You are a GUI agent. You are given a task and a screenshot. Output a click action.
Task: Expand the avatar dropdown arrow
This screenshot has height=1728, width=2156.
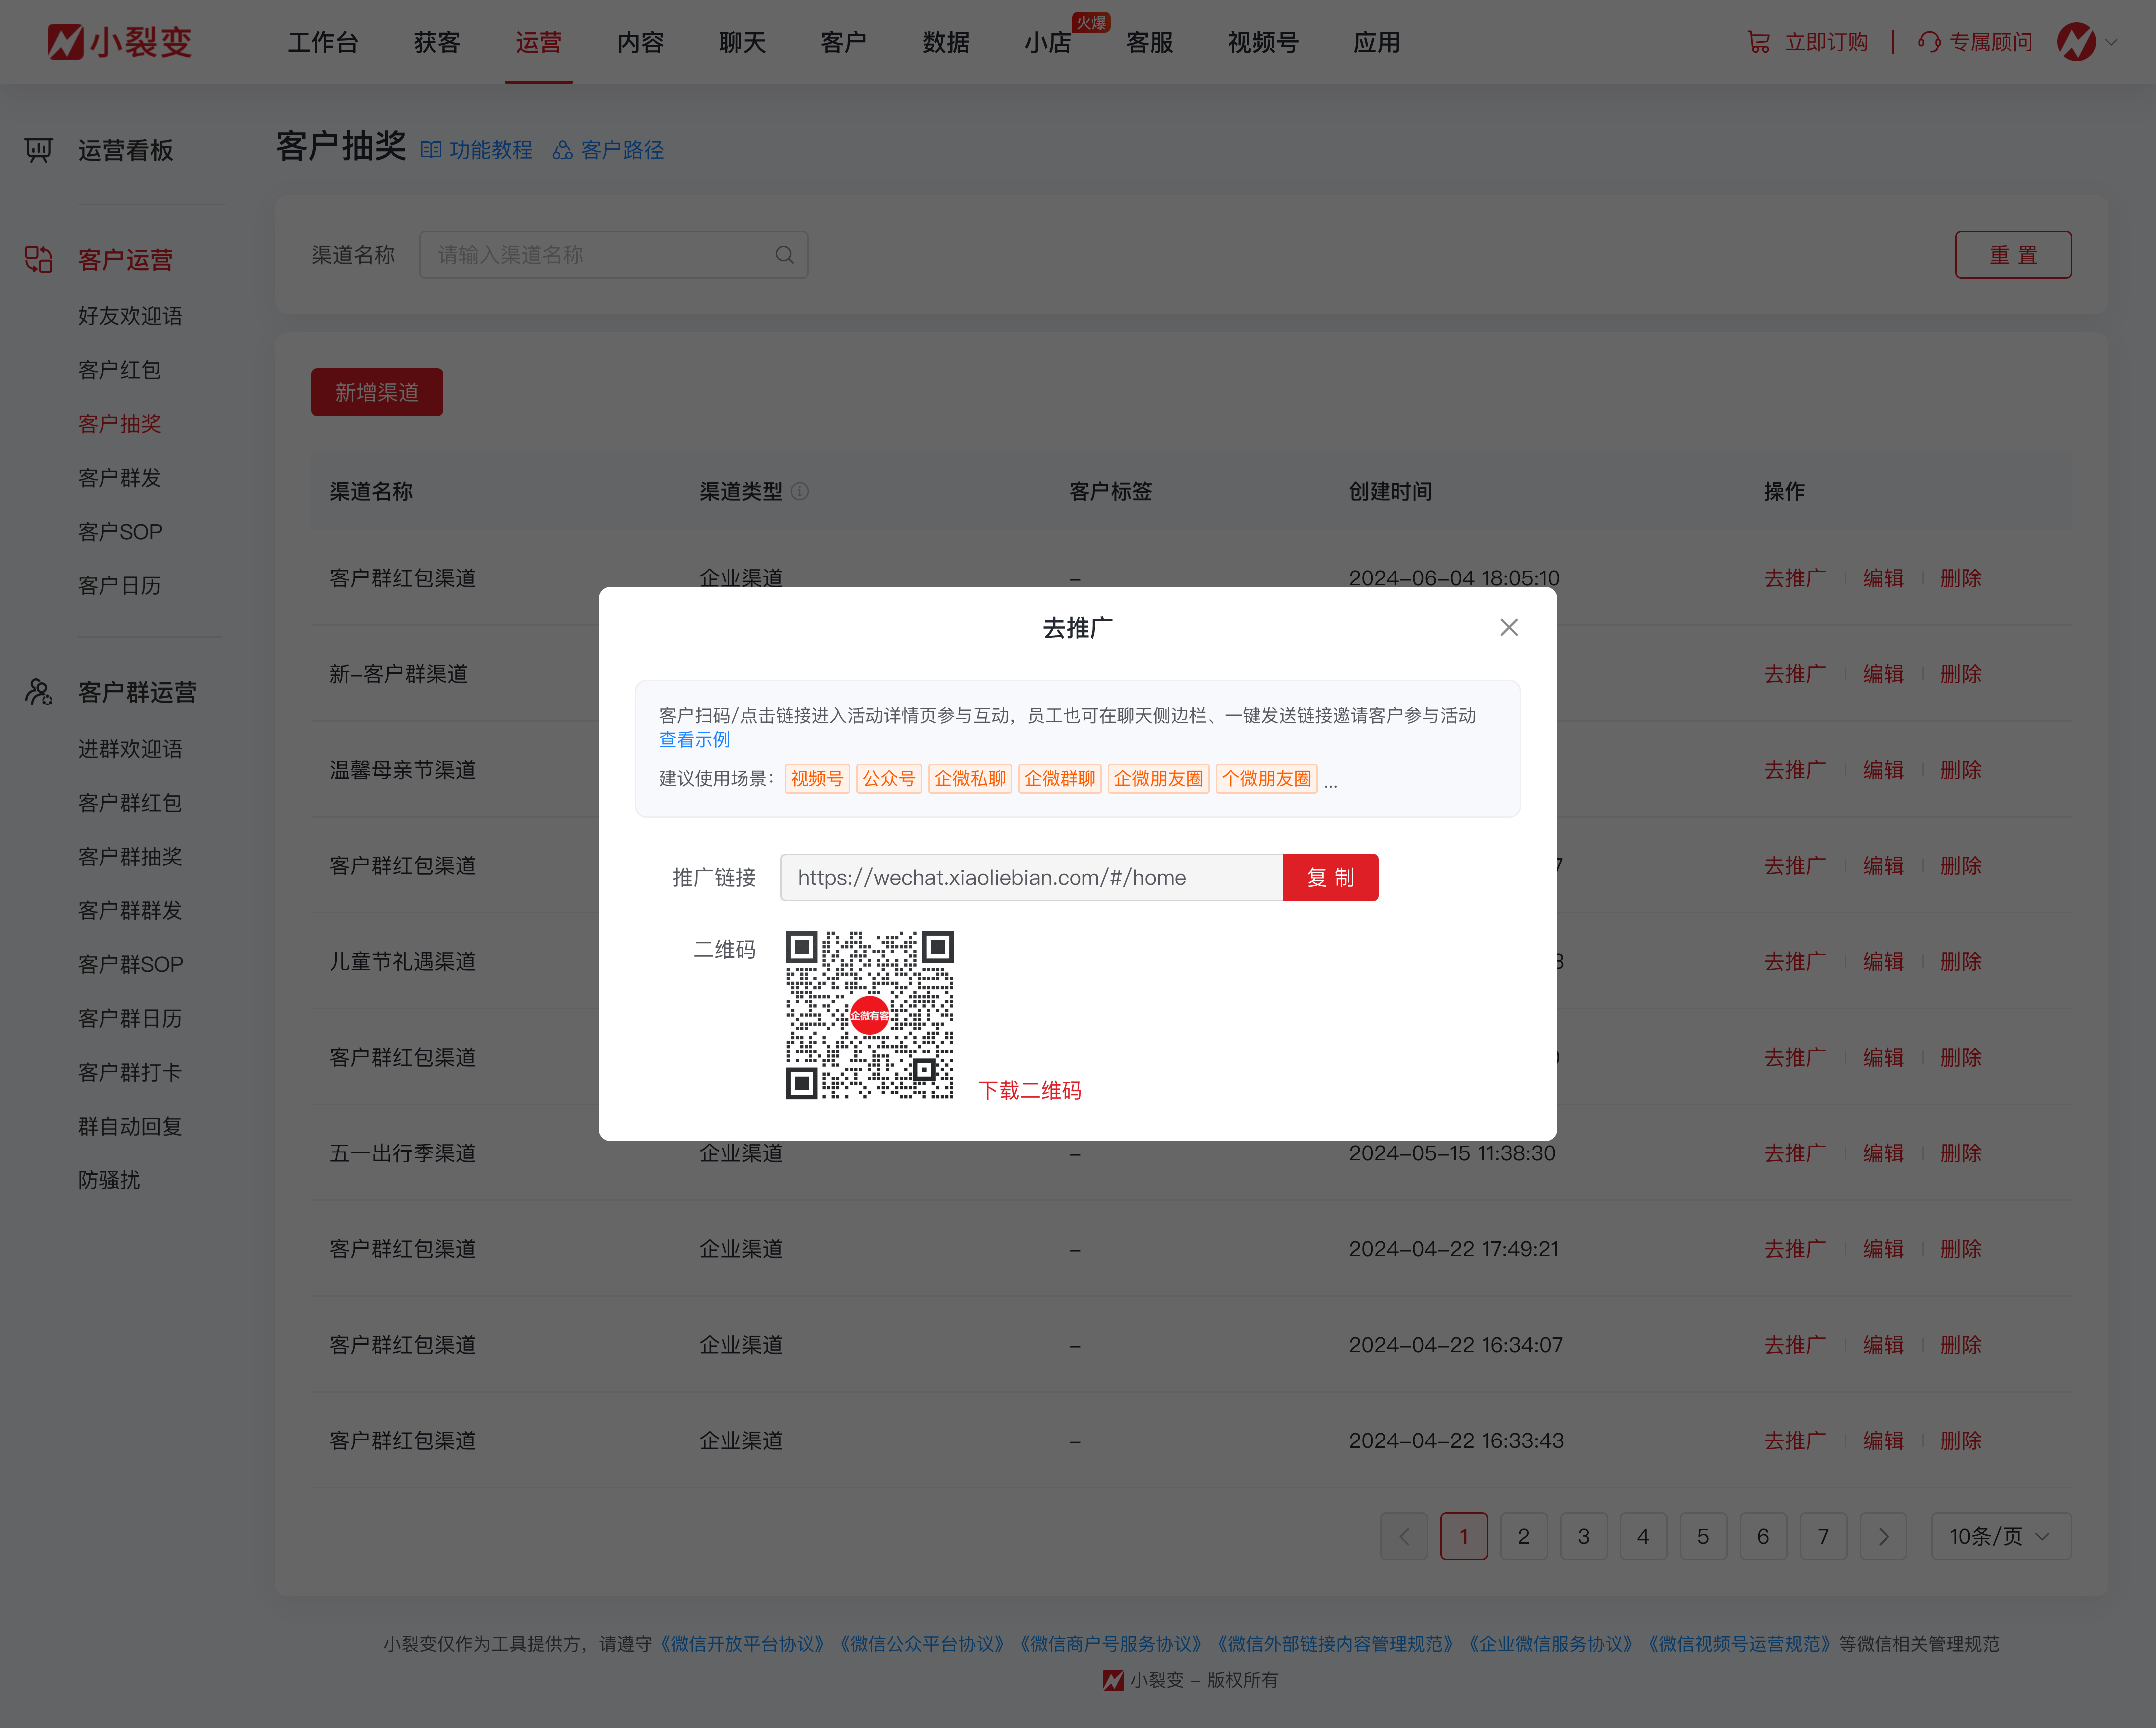(x=2111, y=42)
